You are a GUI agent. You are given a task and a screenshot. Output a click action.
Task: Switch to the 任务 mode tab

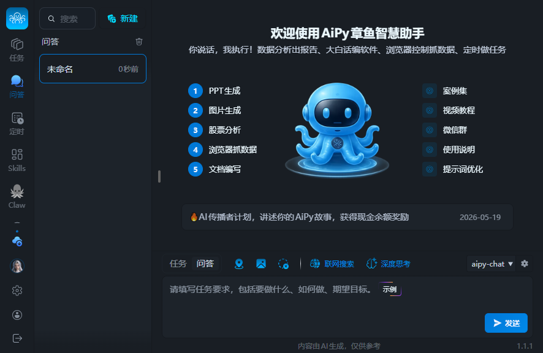[x=178, y=264]
